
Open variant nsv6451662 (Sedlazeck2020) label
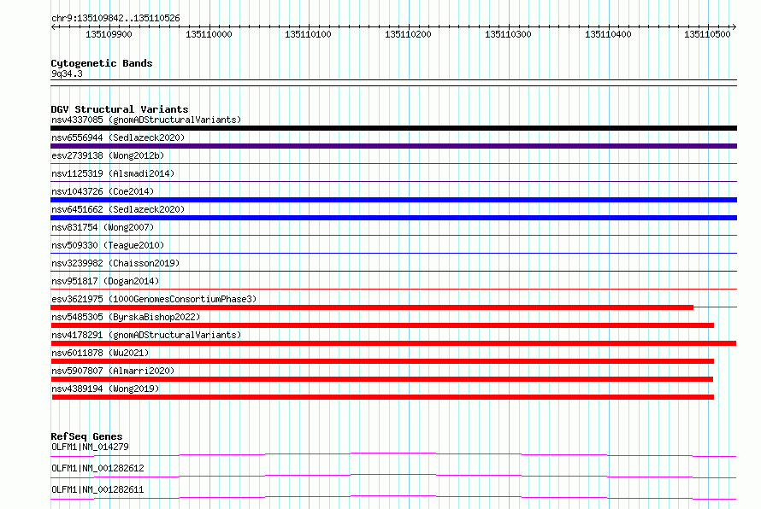(118, 209)
